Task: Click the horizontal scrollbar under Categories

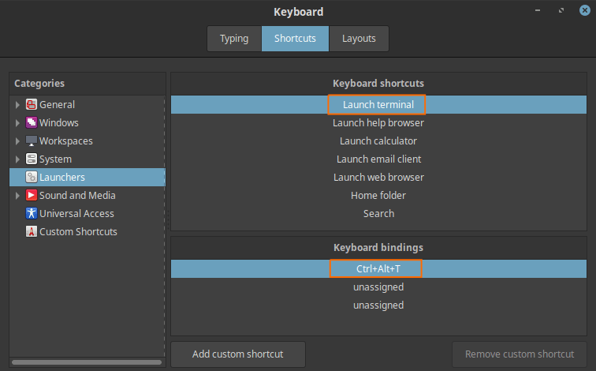Action: point(87,362)
